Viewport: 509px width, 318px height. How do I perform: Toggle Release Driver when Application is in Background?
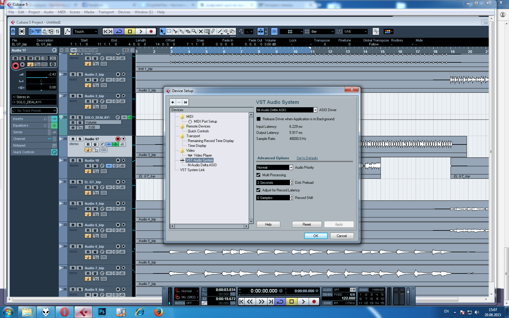point(258,119)
